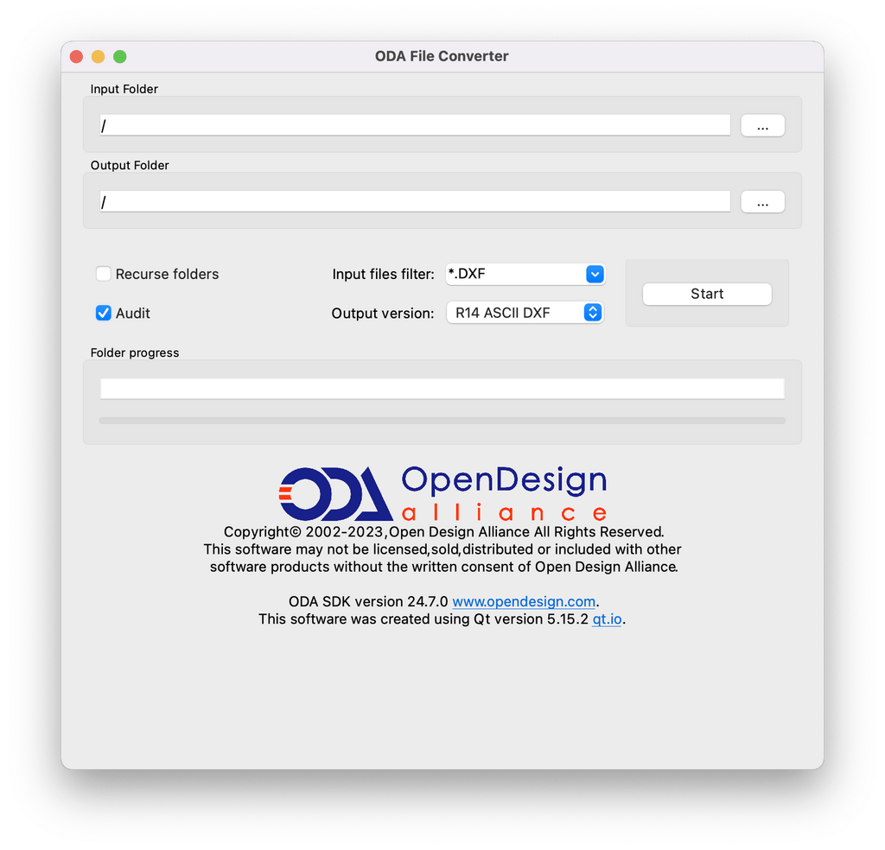
Task: Click the Folder progress text field
Action: [442, 389]
